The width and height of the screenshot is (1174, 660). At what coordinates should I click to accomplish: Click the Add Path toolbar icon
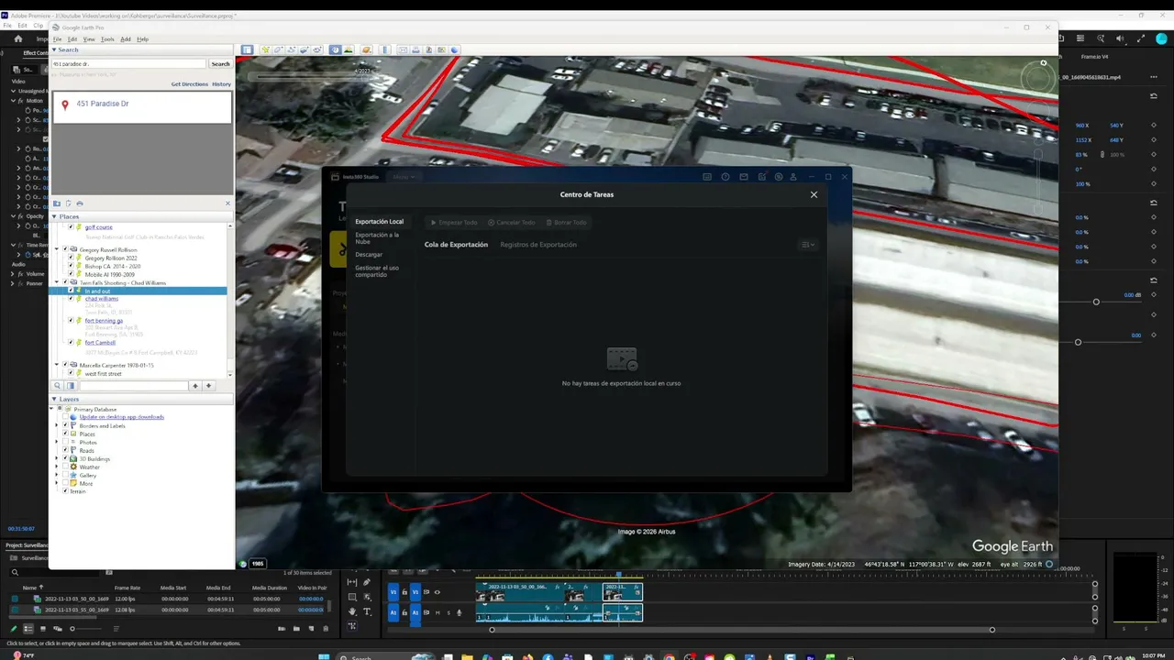pyautogui.click(x=292, y=49)
